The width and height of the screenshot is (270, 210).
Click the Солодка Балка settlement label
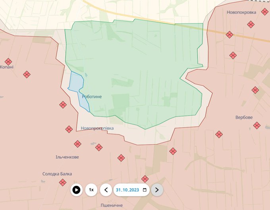(x=57, y=174)
